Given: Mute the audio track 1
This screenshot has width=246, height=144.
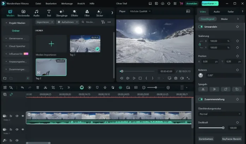Looking at the screenshot, I should [17, 140].
